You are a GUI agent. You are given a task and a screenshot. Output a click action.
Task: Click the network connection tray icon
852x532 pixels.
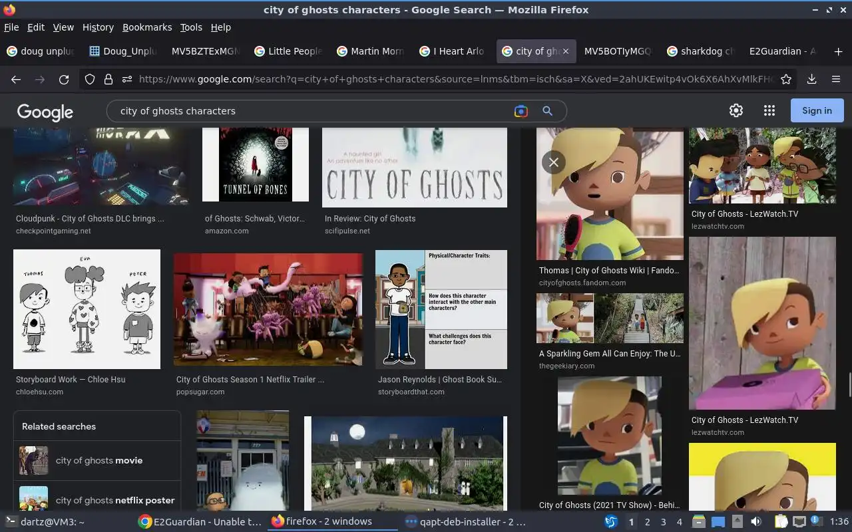799,522
